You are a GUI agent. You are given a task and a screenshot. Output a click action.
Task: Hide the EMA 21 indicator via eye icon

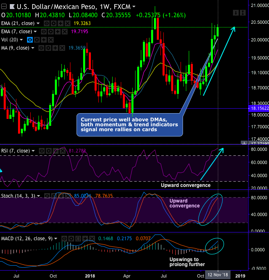point(46,23)
